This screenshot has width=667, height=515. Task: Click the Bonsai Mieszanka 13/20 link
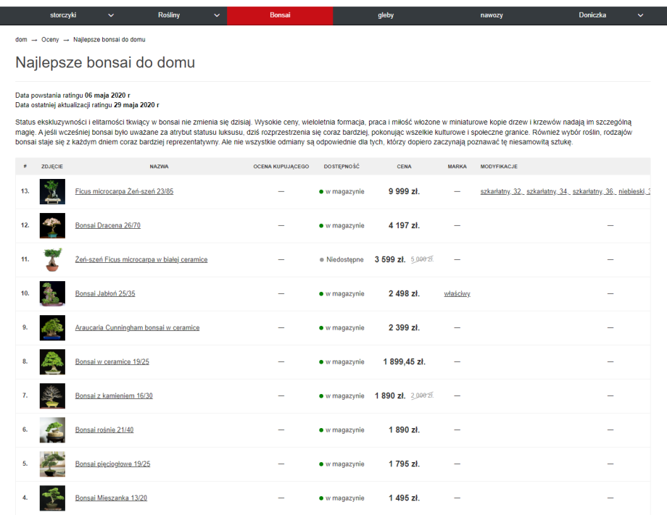[110, 498]
